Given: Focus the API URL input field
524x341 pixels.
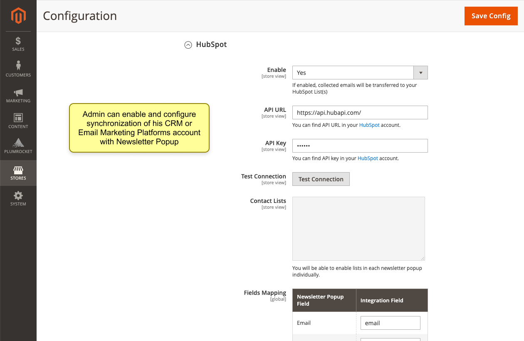Looking at the screenshot, I should pos(360,112).
